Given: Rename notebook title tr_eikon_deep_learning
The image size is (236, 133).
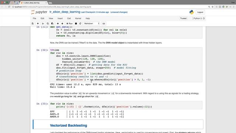Looking at the screenshot, I should (65, 12).
